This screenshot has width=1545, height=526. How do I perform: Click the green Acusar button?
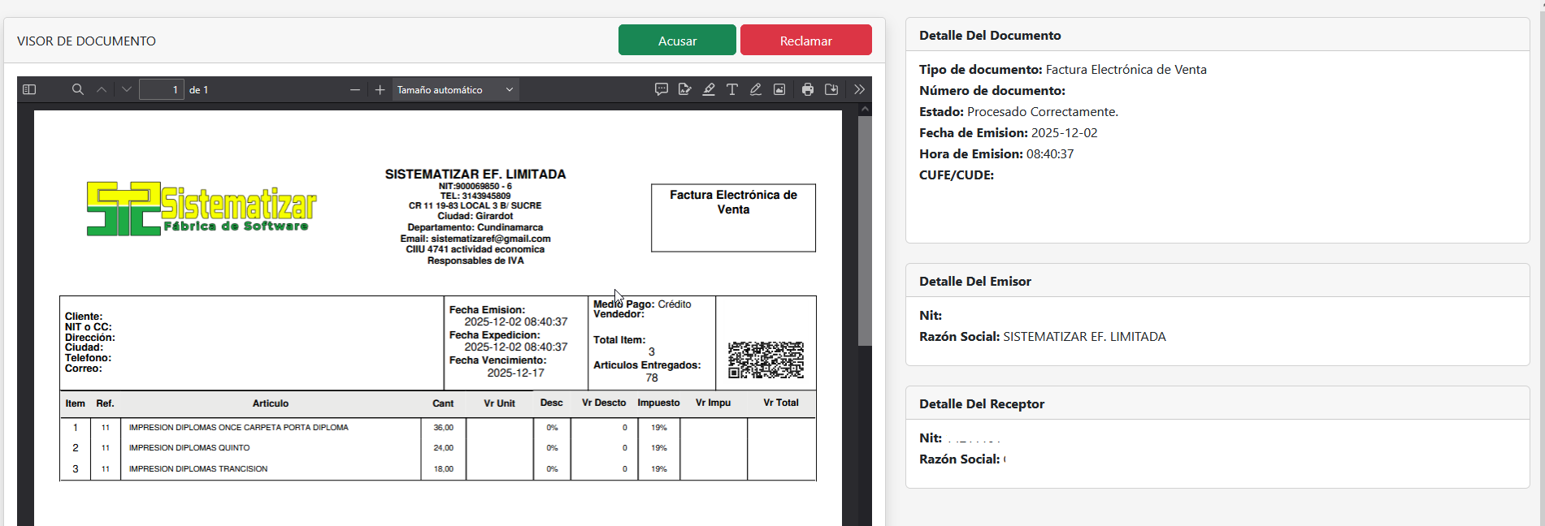tap(677, 40)
